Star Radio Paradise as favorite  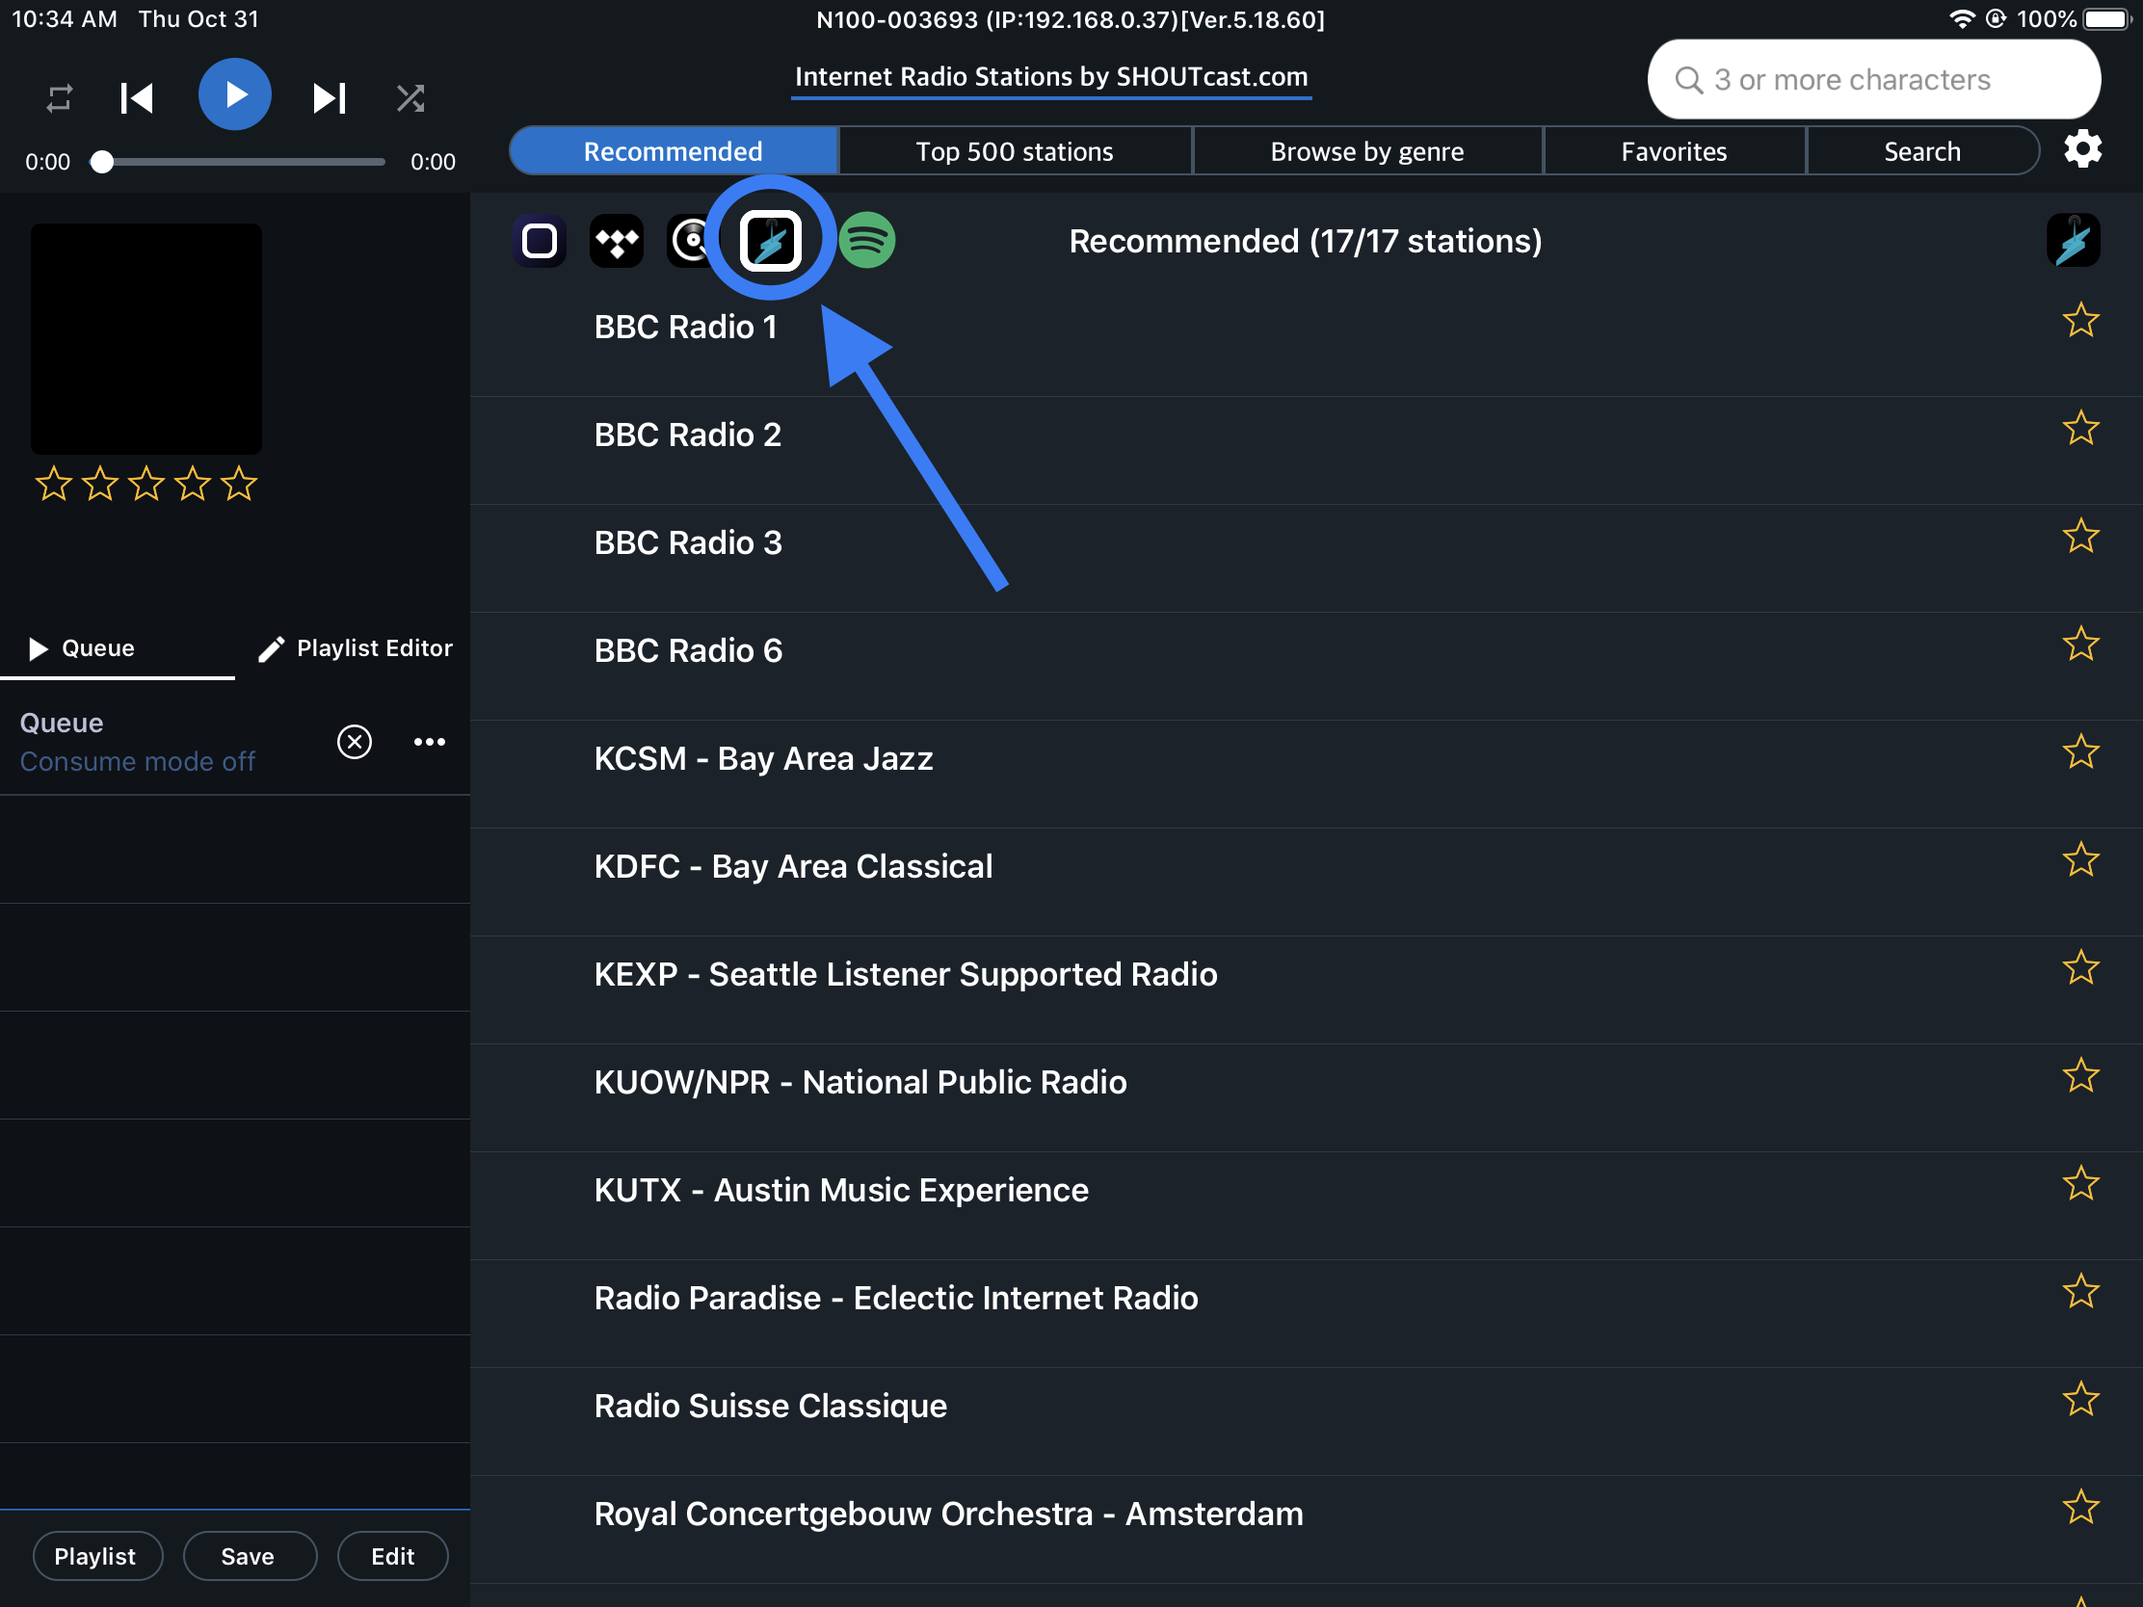tap(2080, 1291)
